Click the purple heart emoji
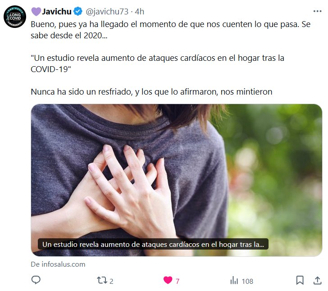The image size is (328, 291). point(36,12)
